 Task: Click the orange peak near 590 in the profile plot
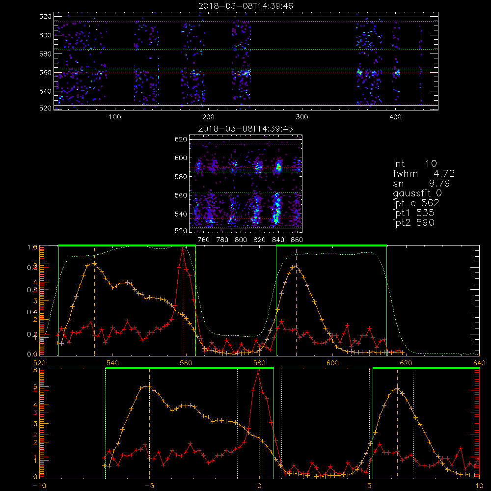pos(296,267)
